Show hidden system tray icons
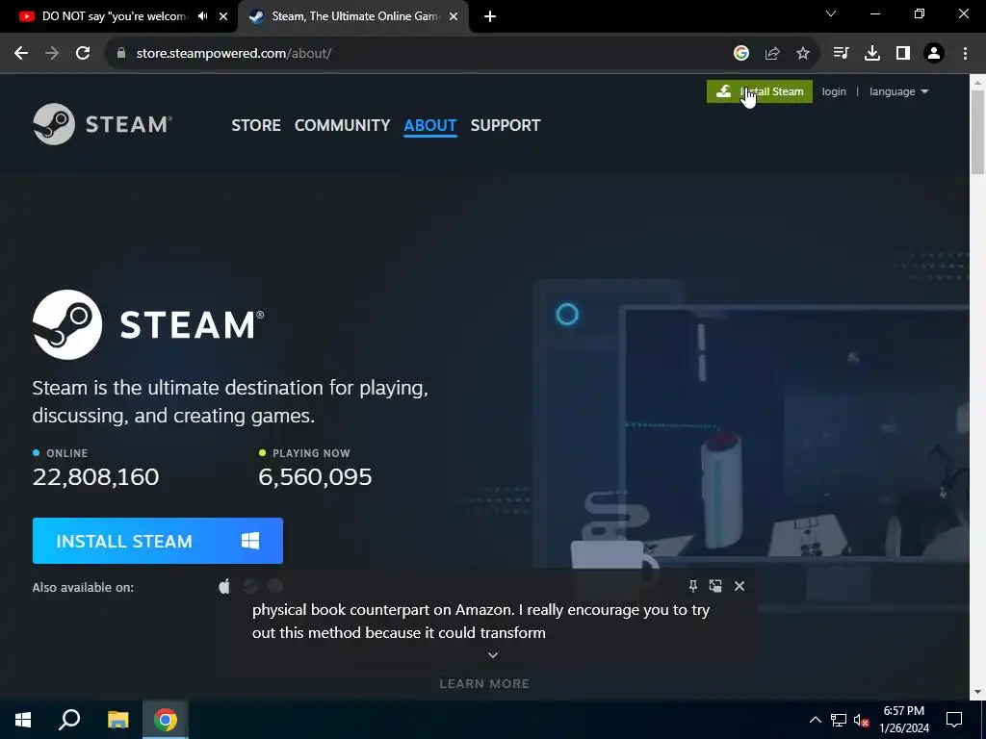Viewport: 986px width, 739px height. click(815, 720)
